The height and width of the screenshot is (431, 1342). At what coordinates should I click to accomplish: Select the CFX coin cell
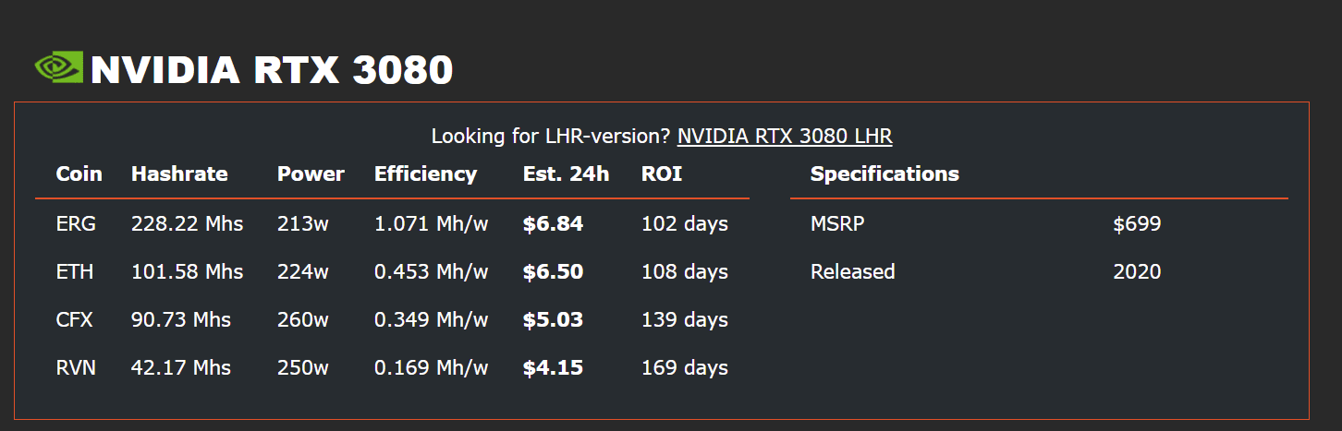tap(75, 319)
